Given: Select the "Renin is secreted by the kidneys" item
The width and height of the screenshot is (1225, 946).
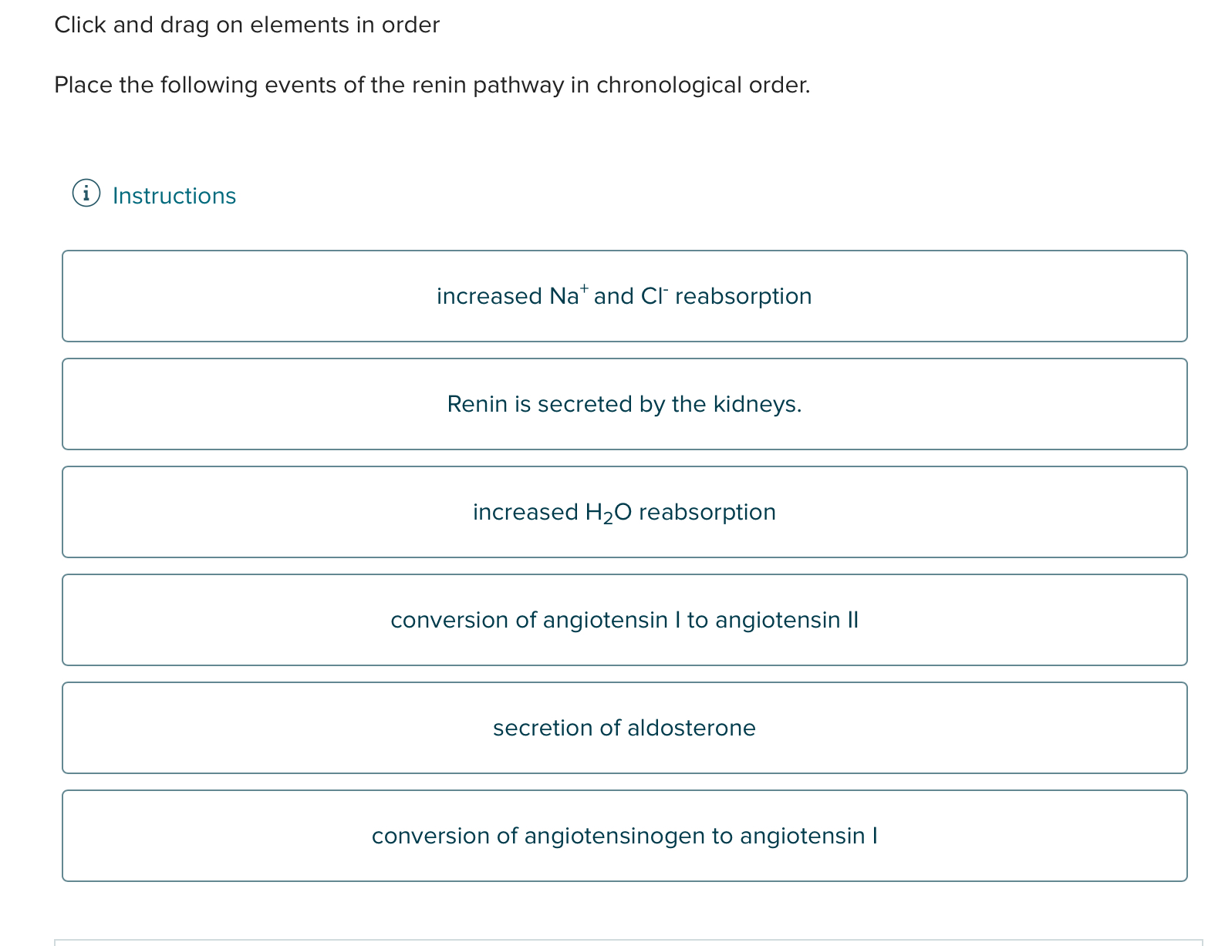Looking at the screenshot, I should (624, 404).
